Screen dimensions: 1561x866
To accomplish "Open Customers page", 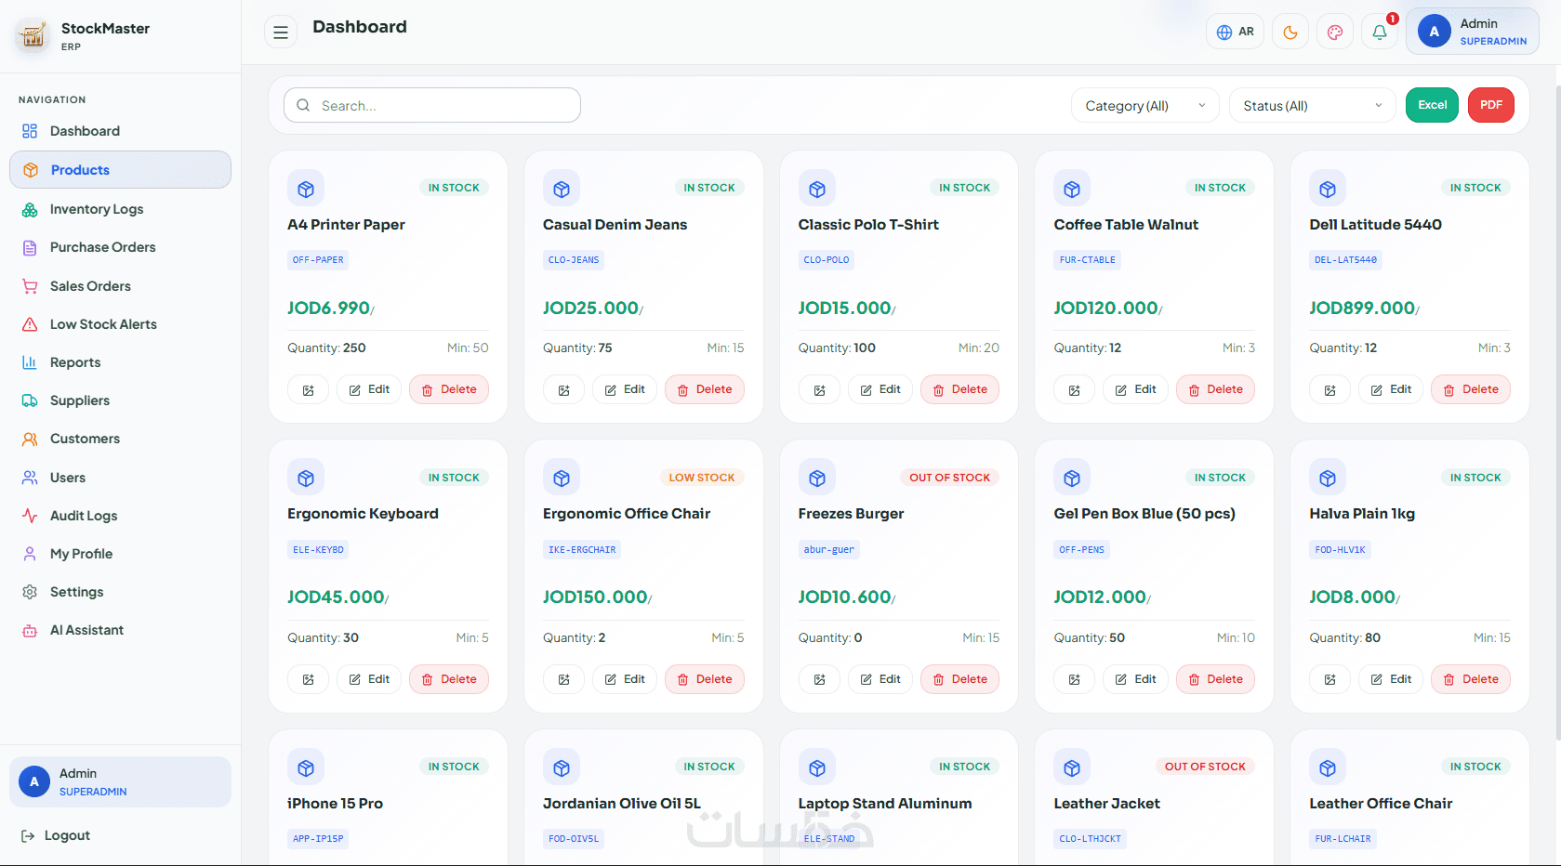I will tap(120, 439).
